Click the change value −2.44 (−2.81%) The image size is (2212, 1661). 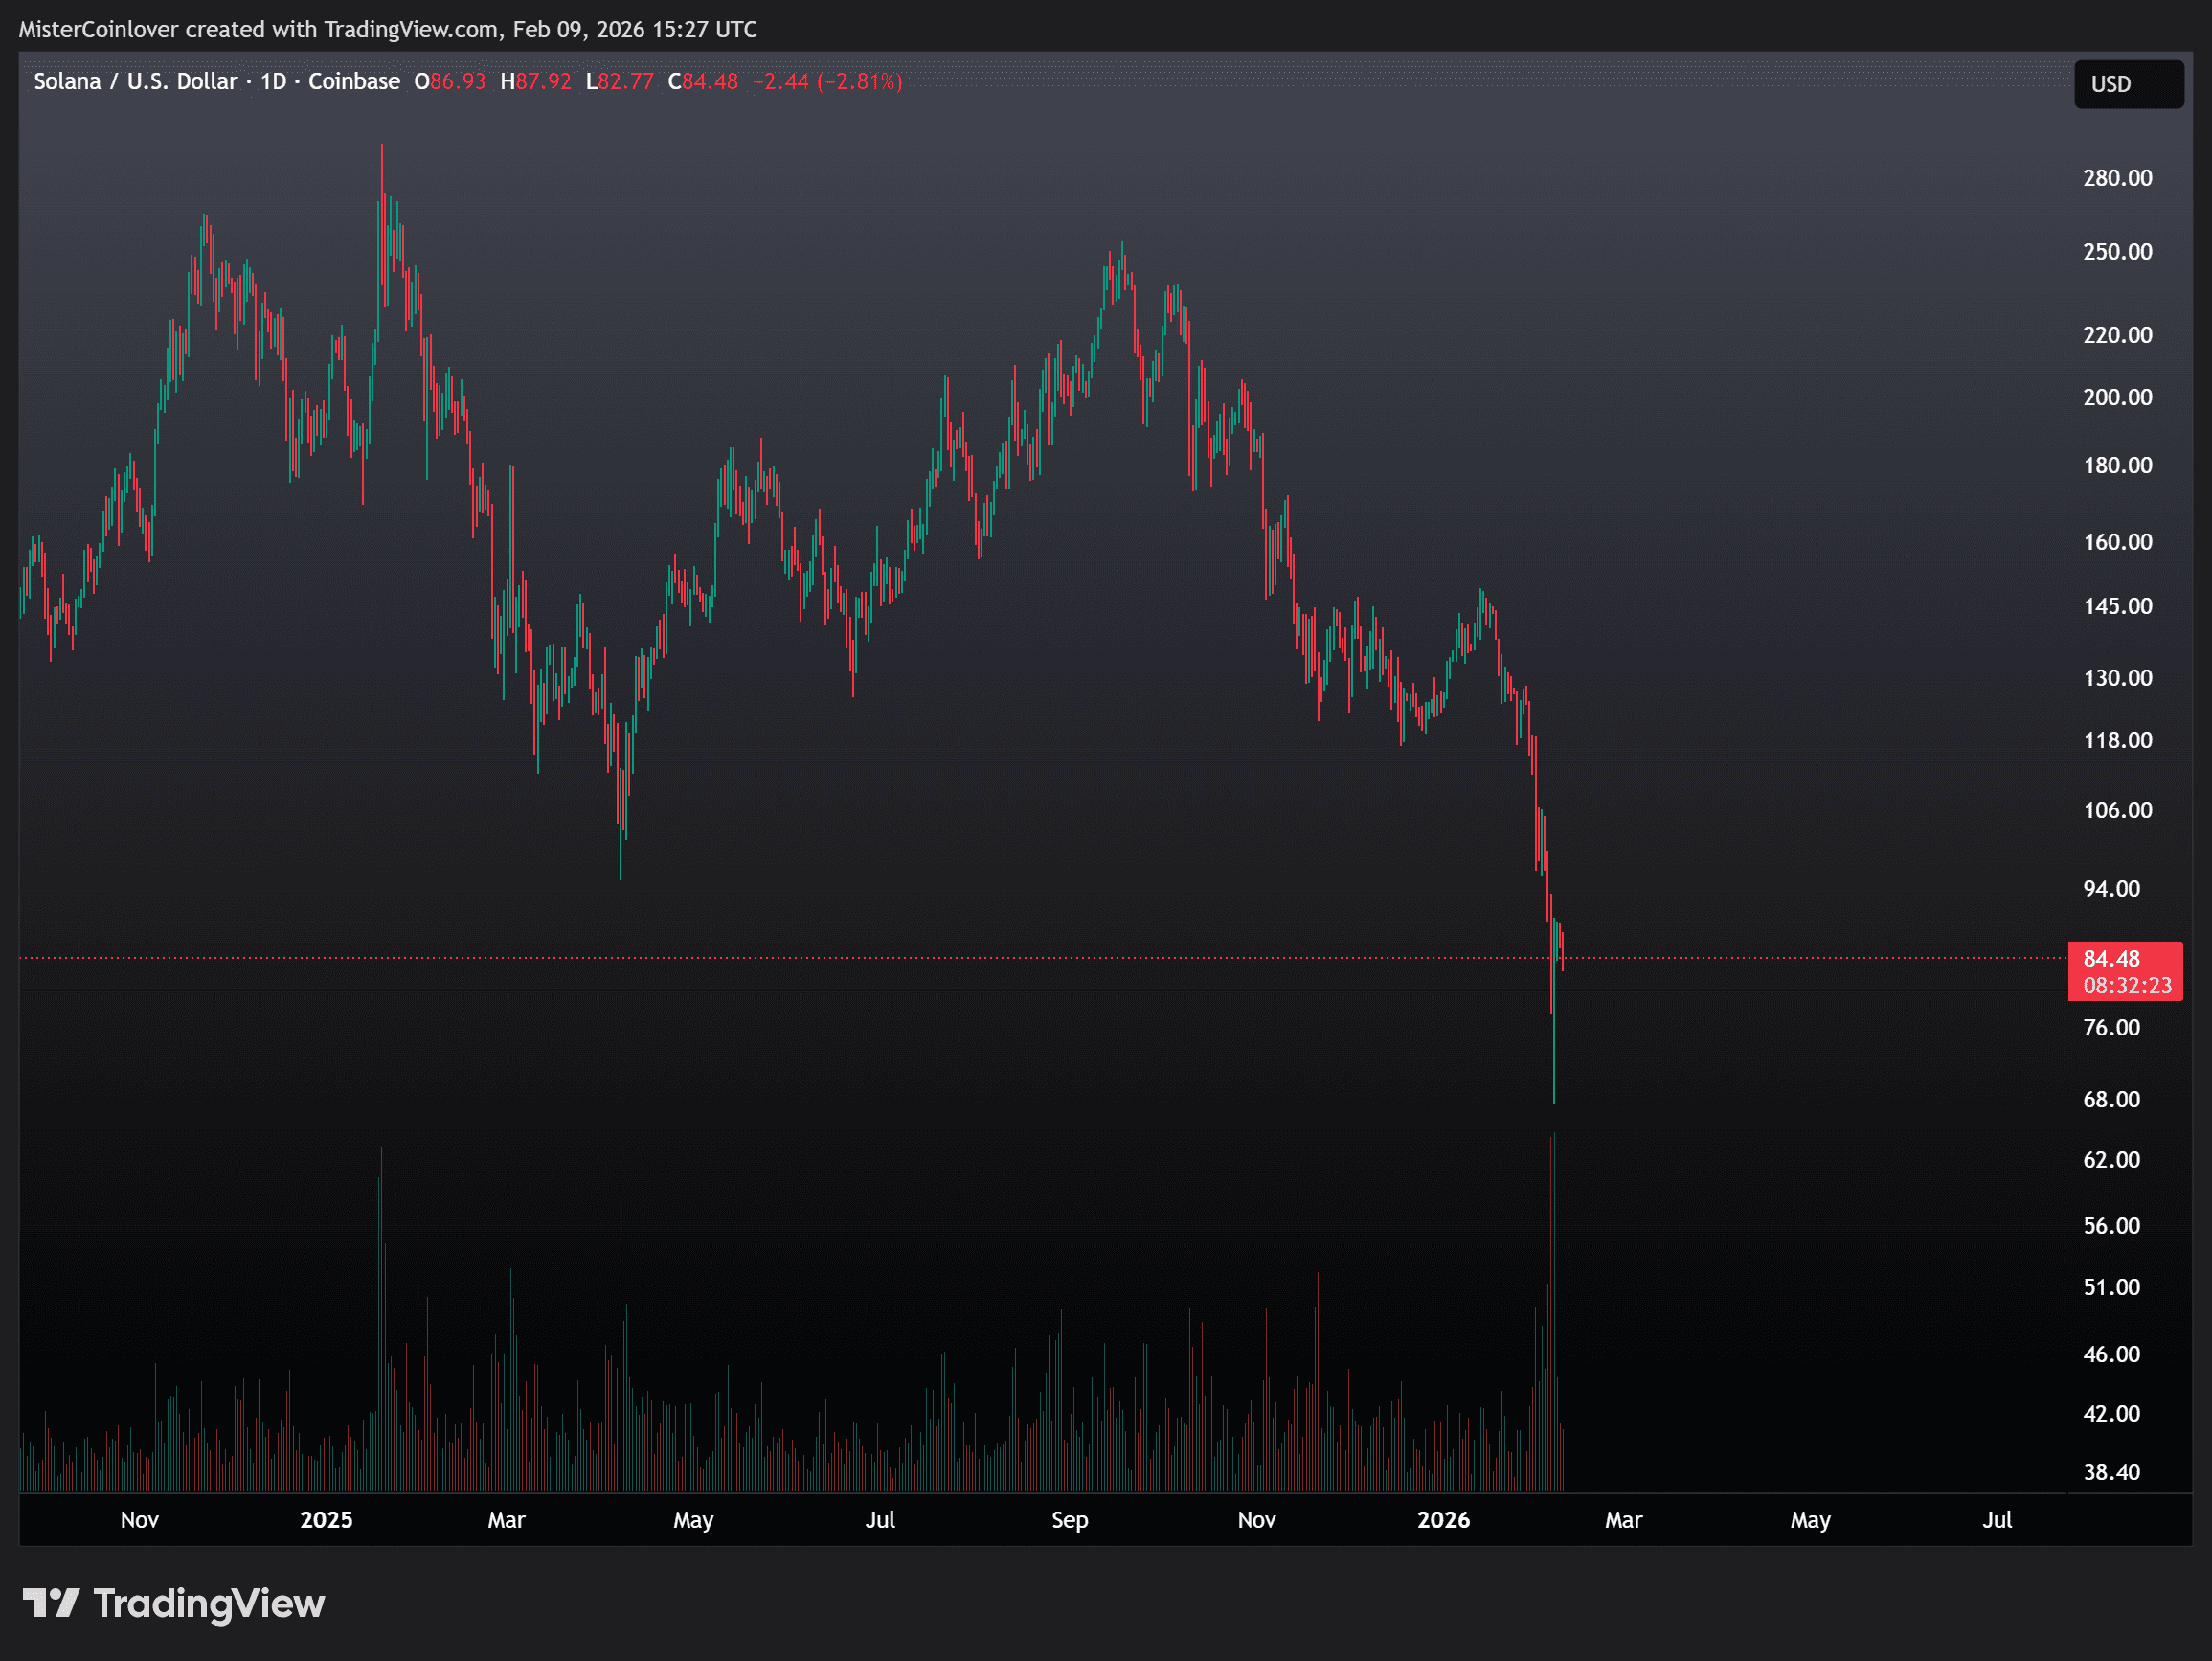[827, 81]
